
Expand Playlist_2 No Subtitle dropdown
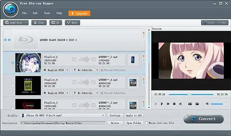[97, 70]
